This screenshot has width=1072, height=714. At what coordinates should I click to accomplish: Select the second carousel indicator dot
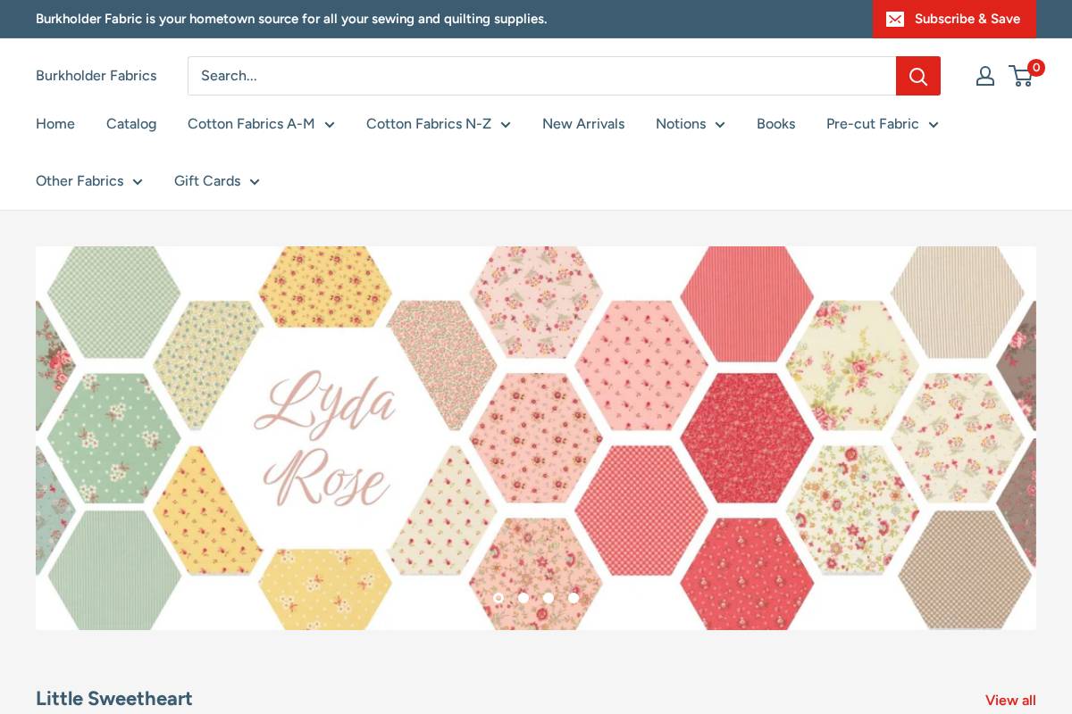[523, 598]
